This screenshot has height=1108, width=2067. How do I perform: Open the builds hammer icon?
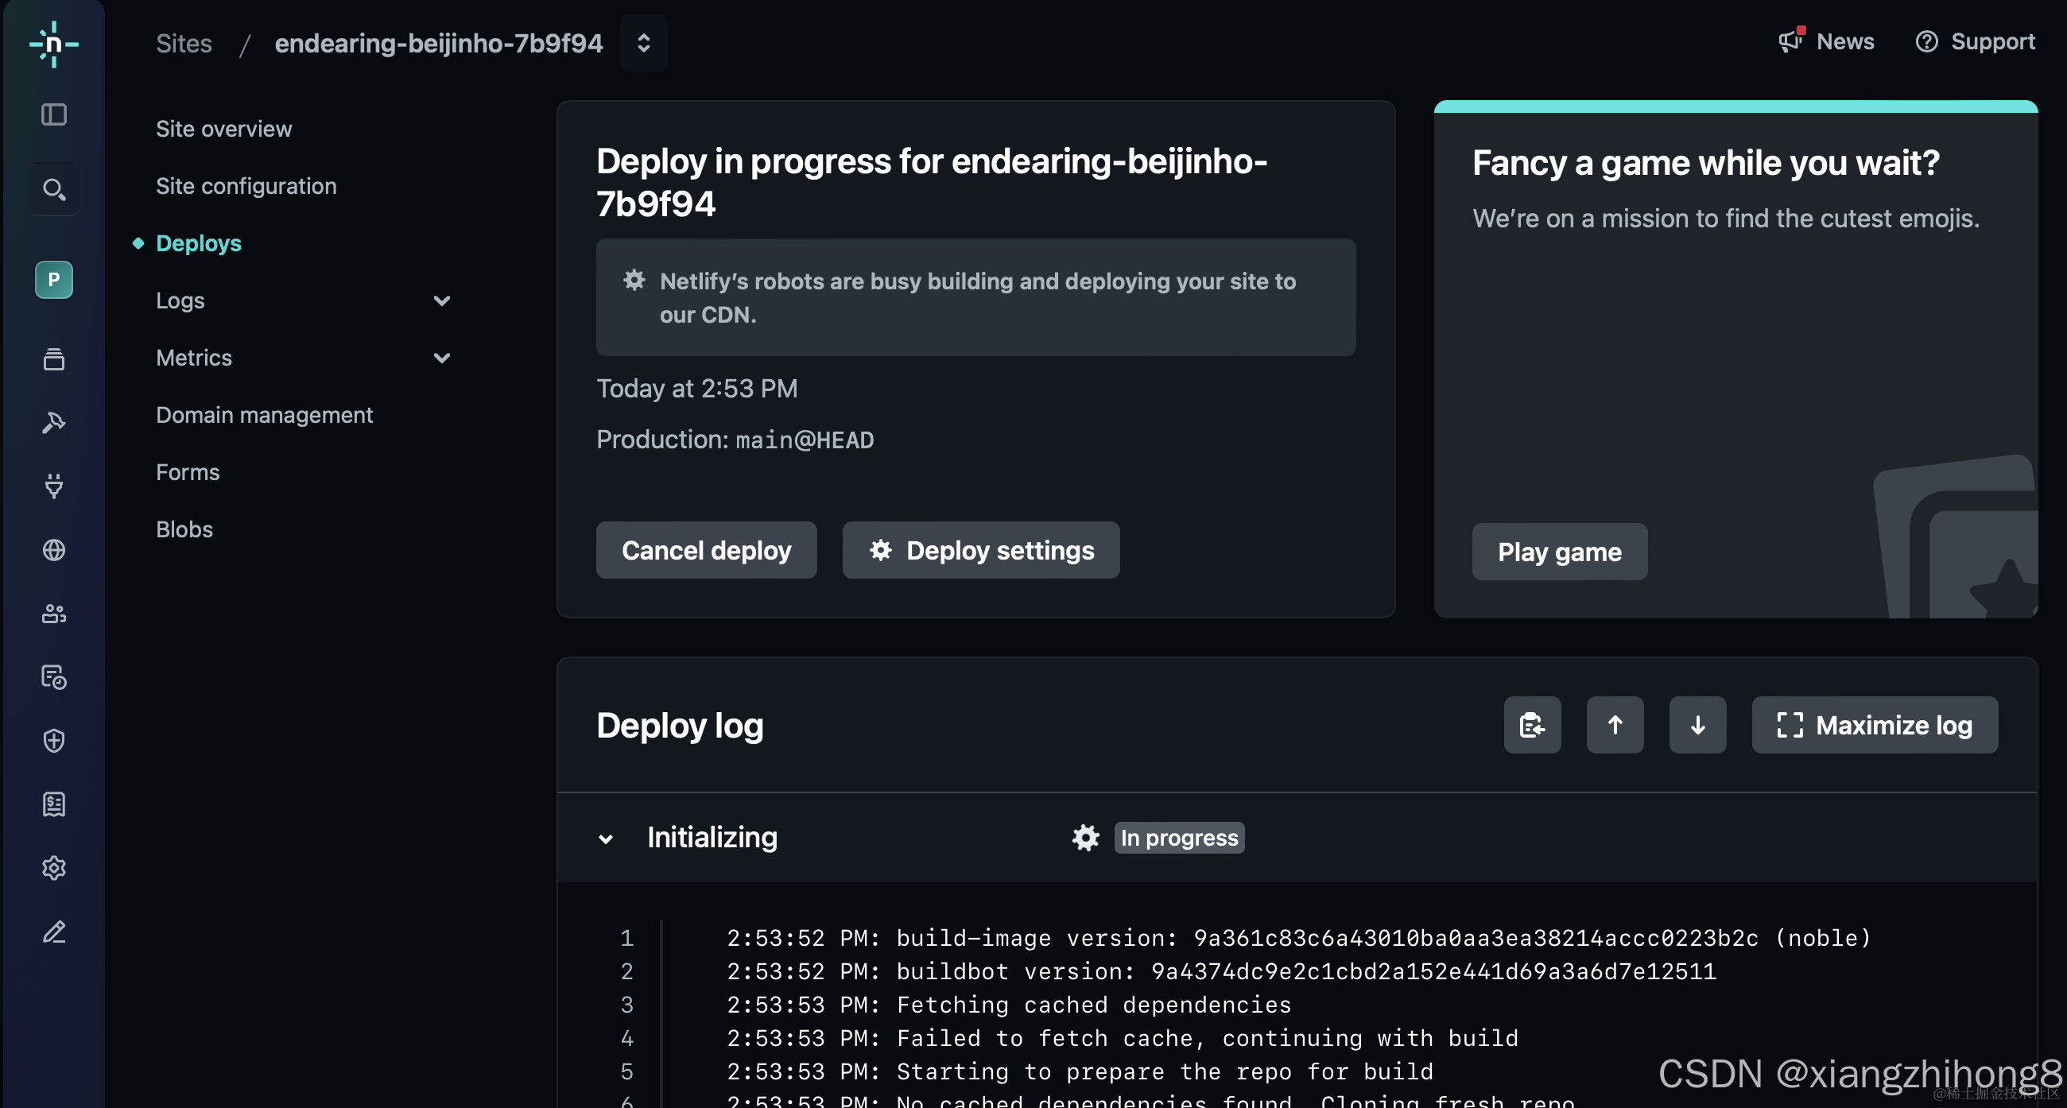pos(54,422)
